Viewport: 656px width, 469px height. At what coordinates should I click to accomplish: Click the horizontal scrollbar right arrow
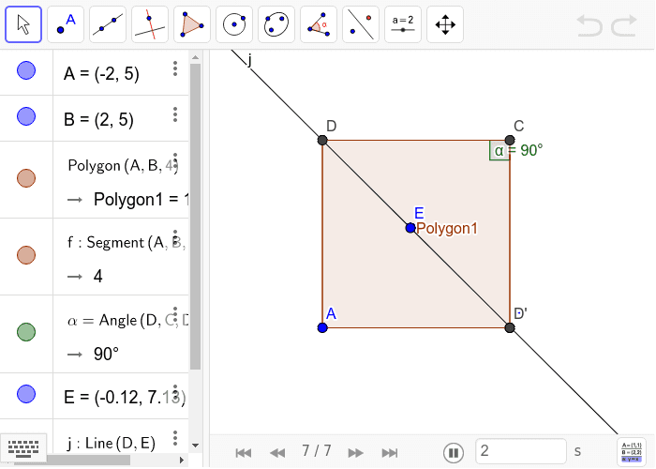click(x=182, y=460)
